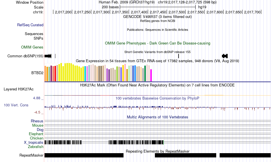The height and width of the screenshot is (162, 271).
Task: Click the Common dbSNP(155) track label
Action: (x=25, y=56)
